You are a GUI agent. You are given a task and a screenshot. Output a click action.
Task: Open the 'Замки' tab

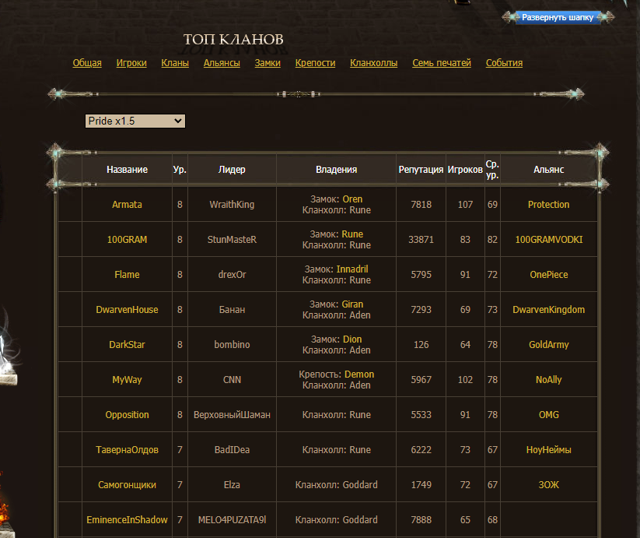point(268,63)
